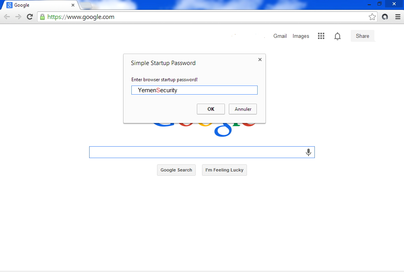Screen dimensions: 404x272
Task: Click the Google search box
Action: (x=202, y=152)
